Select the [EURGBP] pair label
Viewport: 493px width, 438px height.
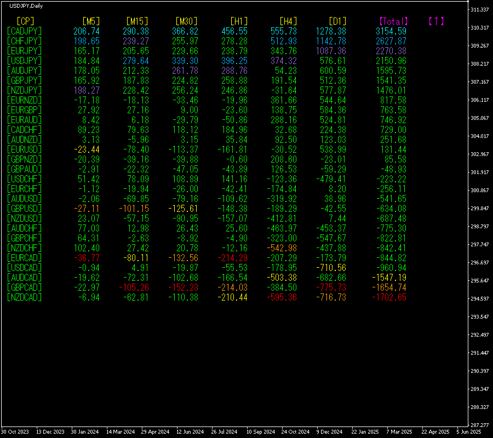click(24, 110)
